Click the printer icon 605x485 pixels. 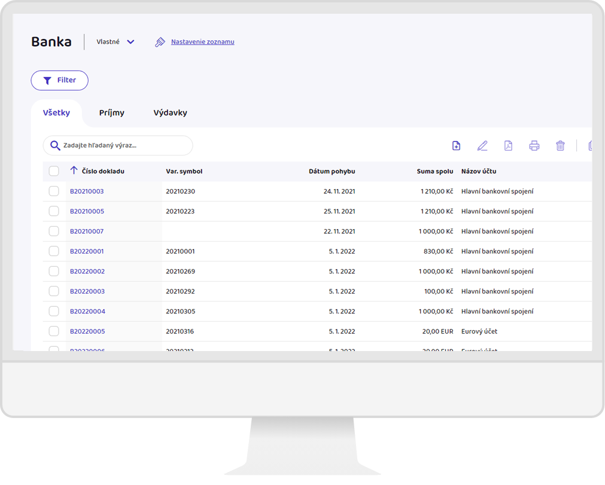pos(534,145)
